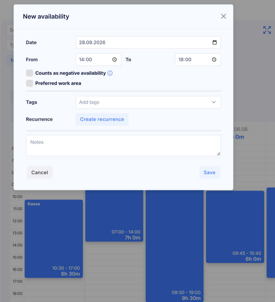Cancel the new availability dialog
This screenshot has width=275, height=302.
(x=40, y=172)
